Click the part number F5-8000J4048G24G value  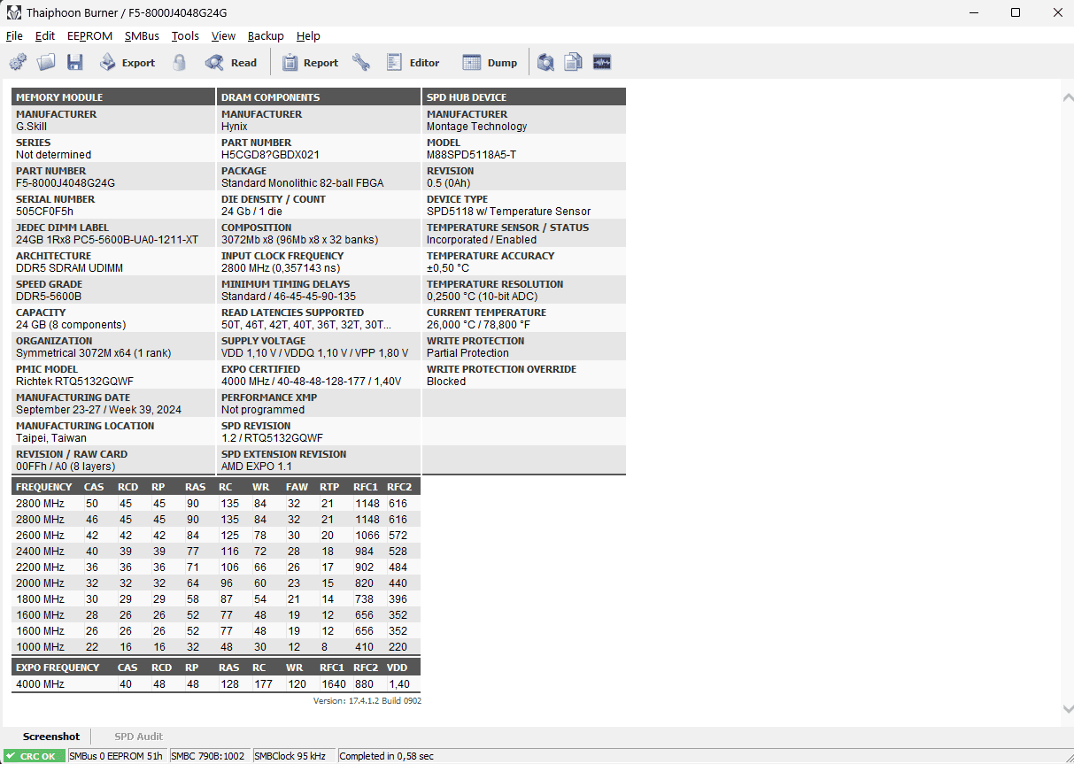[x=66, y=183]
